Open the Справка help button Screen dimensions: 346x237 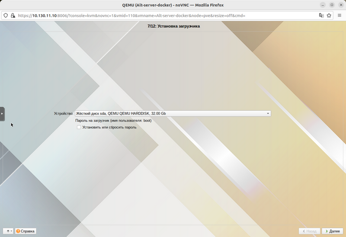click(x=26, y=231)
